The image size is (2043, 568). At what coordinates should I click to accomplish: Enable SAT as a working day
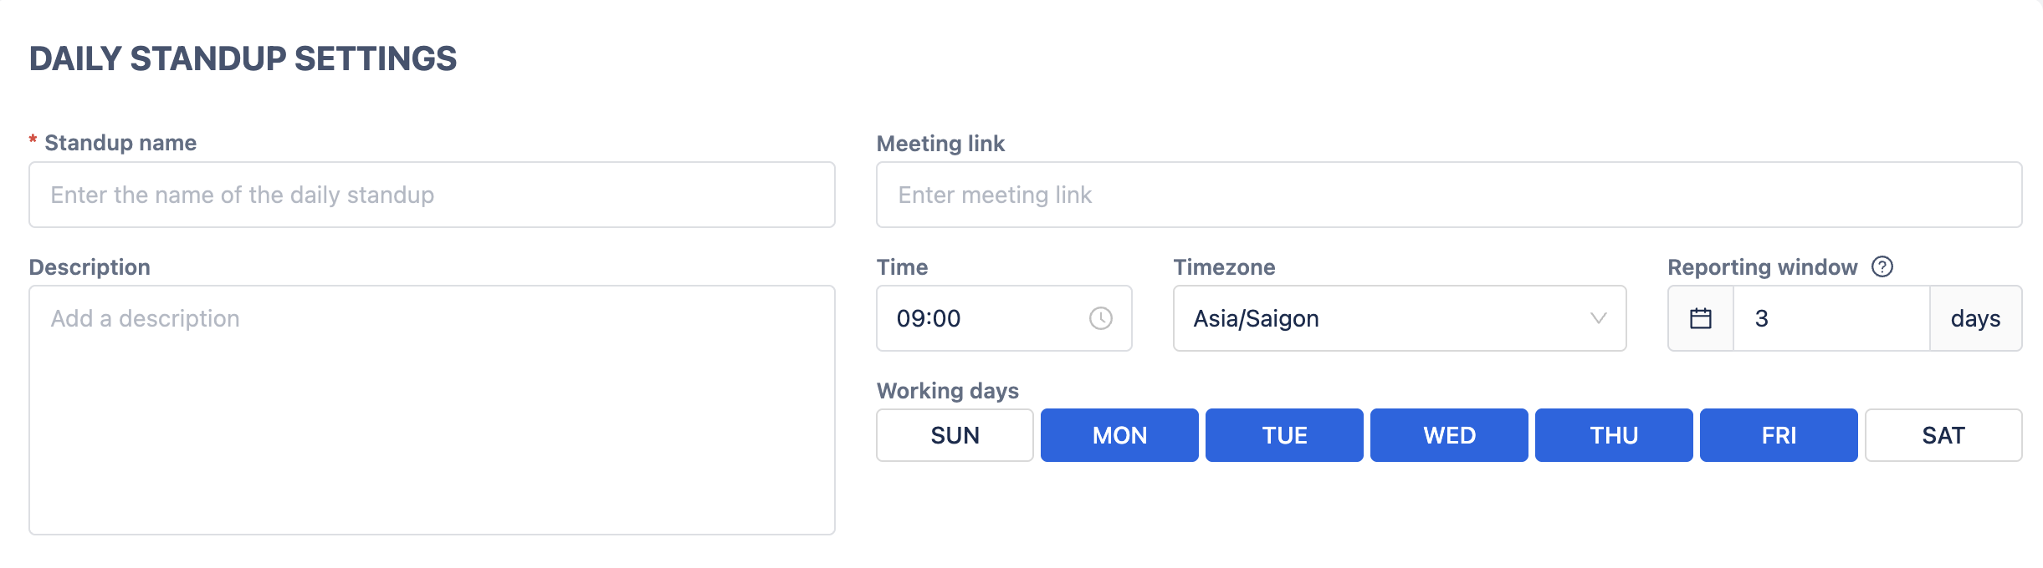click(x=1943, y=435)
